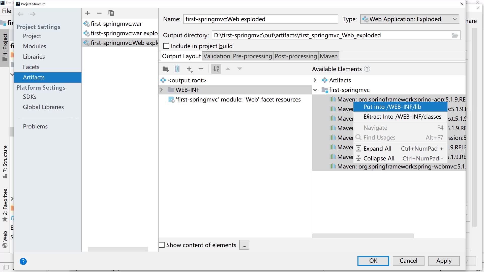Screen dimensions: 484x272
Task: Click the blue help question mark
Action: (23, 261)
